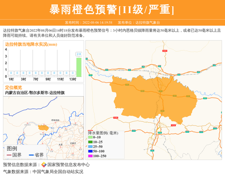Click the 50~100 blue legend swatch
The width and height of the screenshot is (225, 176).
click(x=90, y=151)
